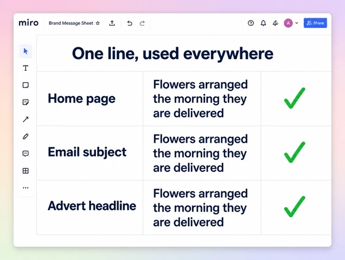Choose the Select cursor tool

25,51
